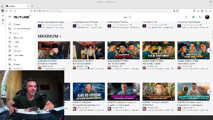The image size is (213, 120).
Task: Click the virtual keyboard icon in search
Action: [x=125, y=17]
